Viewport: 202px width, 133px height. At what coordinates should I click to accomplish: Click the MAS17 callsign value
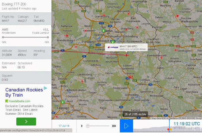click(x=22, y=21)
